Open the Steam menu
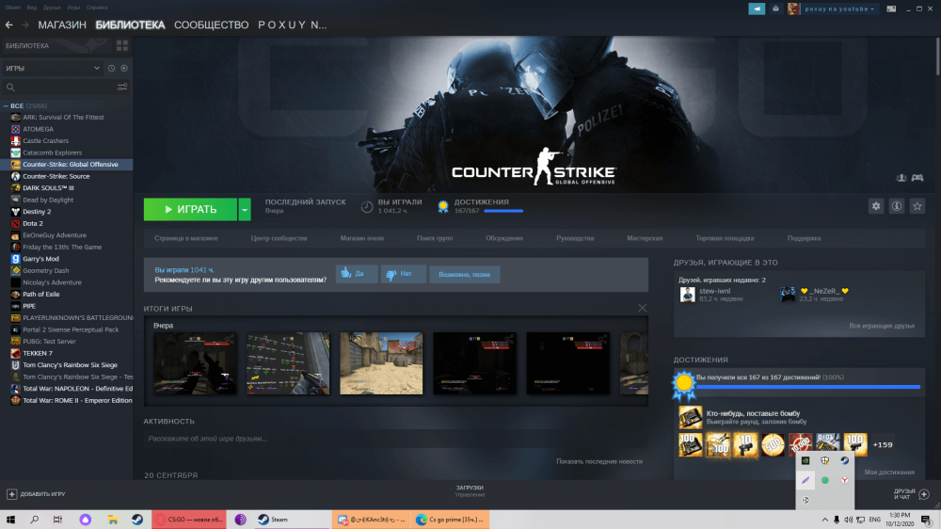The image size is (941, 529). coord(12,8)
